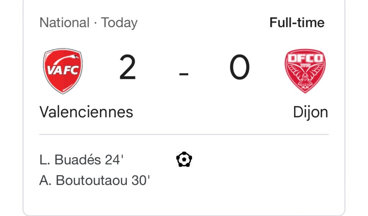This screenshot has height=216, width=368.
Task: Open the National league label
Action: click(64, 23)
